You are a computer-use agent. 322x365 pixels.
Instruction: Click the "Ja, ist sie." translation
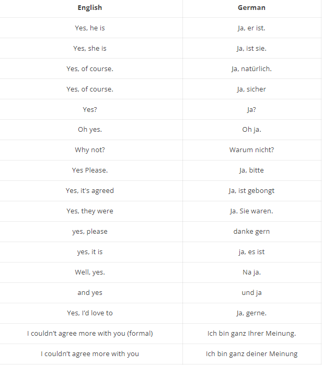click(251, 48)
